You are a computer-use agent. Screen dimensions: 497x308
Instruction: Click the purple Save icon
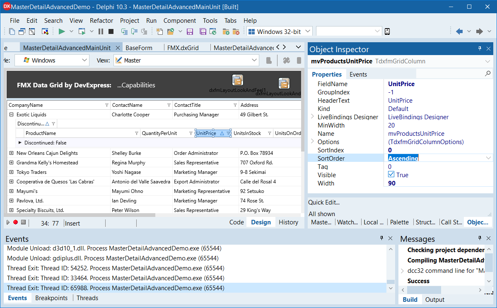click(x=190, y=31)
